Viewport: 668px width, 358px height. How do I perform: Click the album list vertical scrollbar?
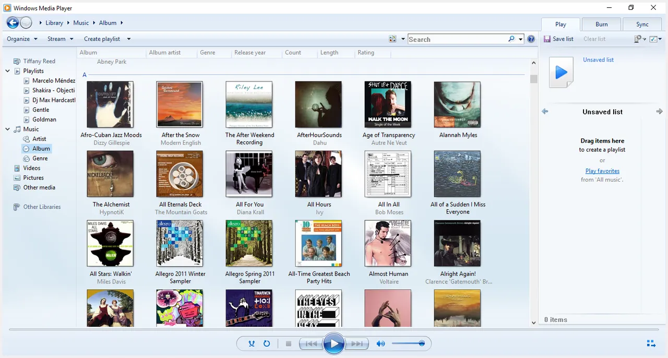[x=533, y=193]
